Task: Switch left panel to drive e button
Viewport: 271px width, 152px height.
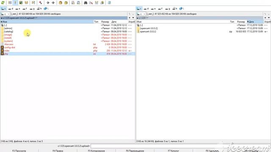Action: (x=18, y=8)
